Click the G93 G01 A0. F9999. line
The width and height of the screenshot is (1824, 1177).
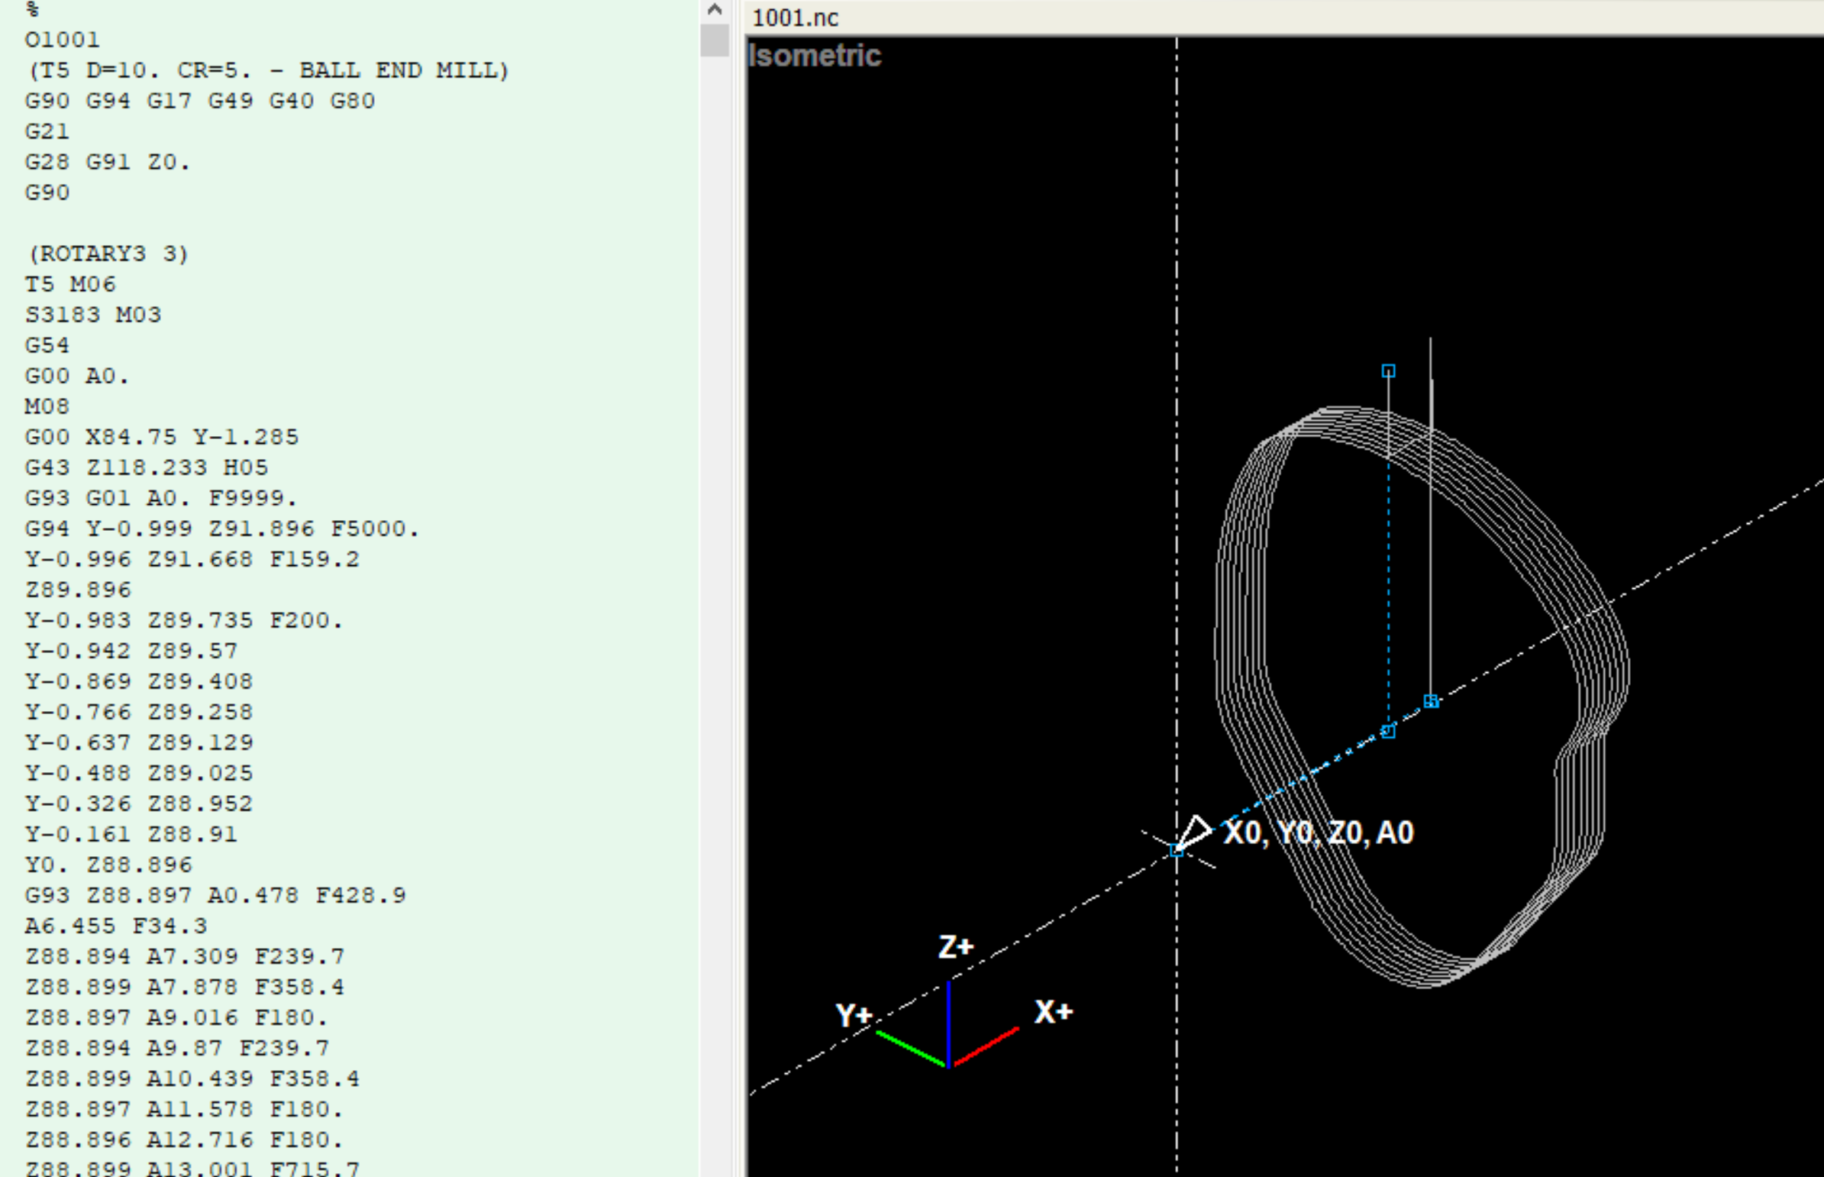coord(161,498)
